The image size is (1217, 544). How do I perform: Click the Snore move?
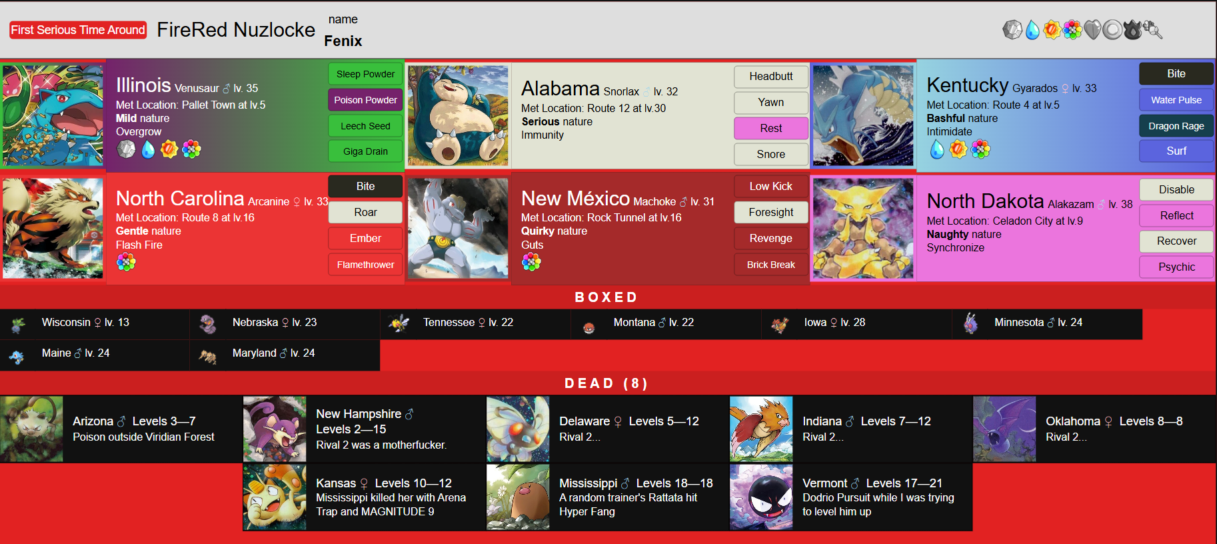tap(771, 154)
